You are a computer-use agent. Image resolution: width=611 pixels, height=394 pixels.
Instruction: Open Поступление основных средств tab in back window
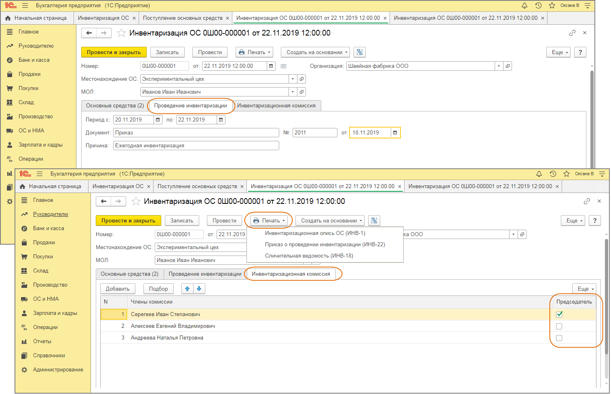pyautogui.click(x=186, y=18)
